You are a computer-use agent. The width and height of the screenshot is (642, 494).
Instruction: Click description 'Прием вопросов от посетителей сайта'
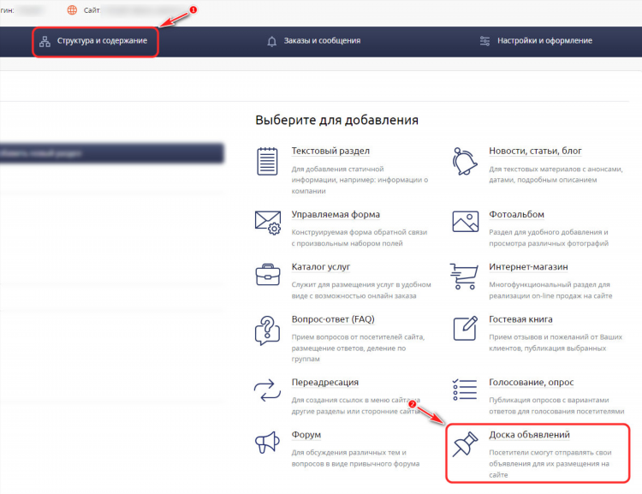click(x=358, y=348)
